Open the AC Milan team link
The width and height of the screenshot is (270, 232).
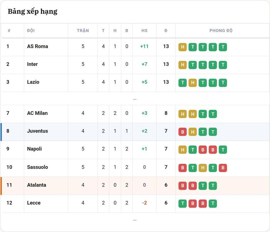(37, 113)
